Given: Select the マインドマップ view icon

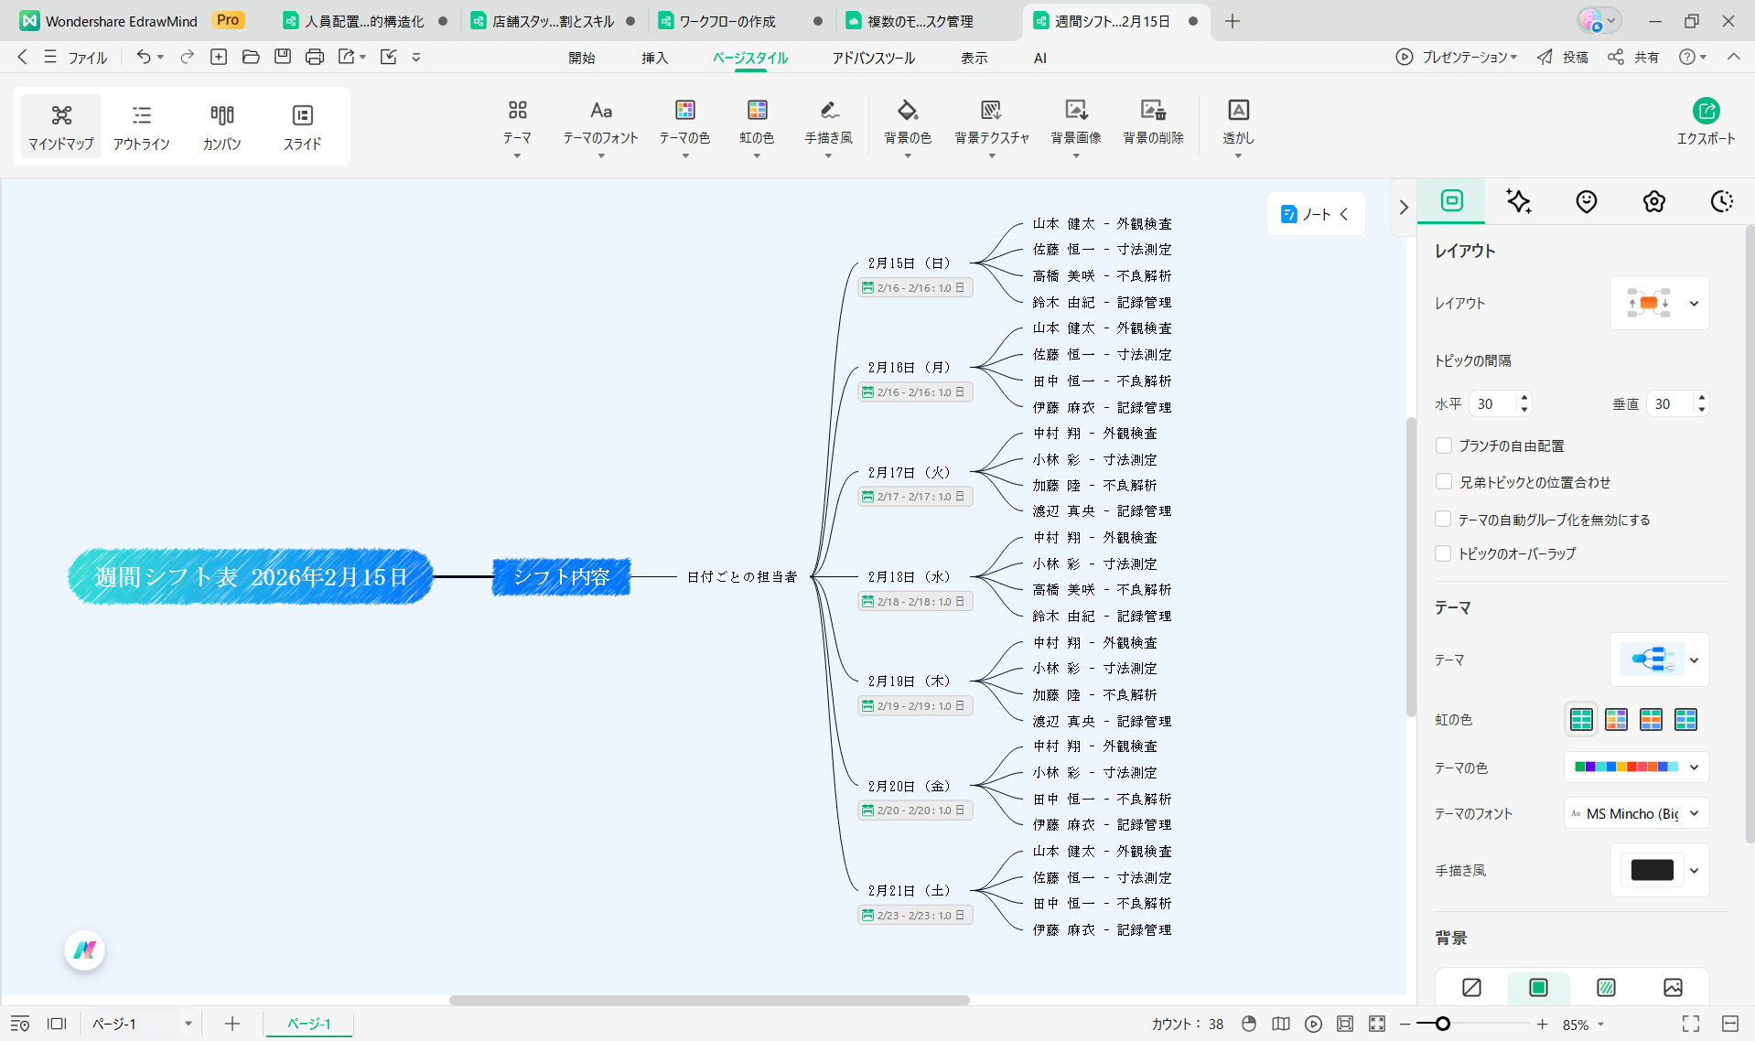Looking at the screenshot, I should point(60,125).
